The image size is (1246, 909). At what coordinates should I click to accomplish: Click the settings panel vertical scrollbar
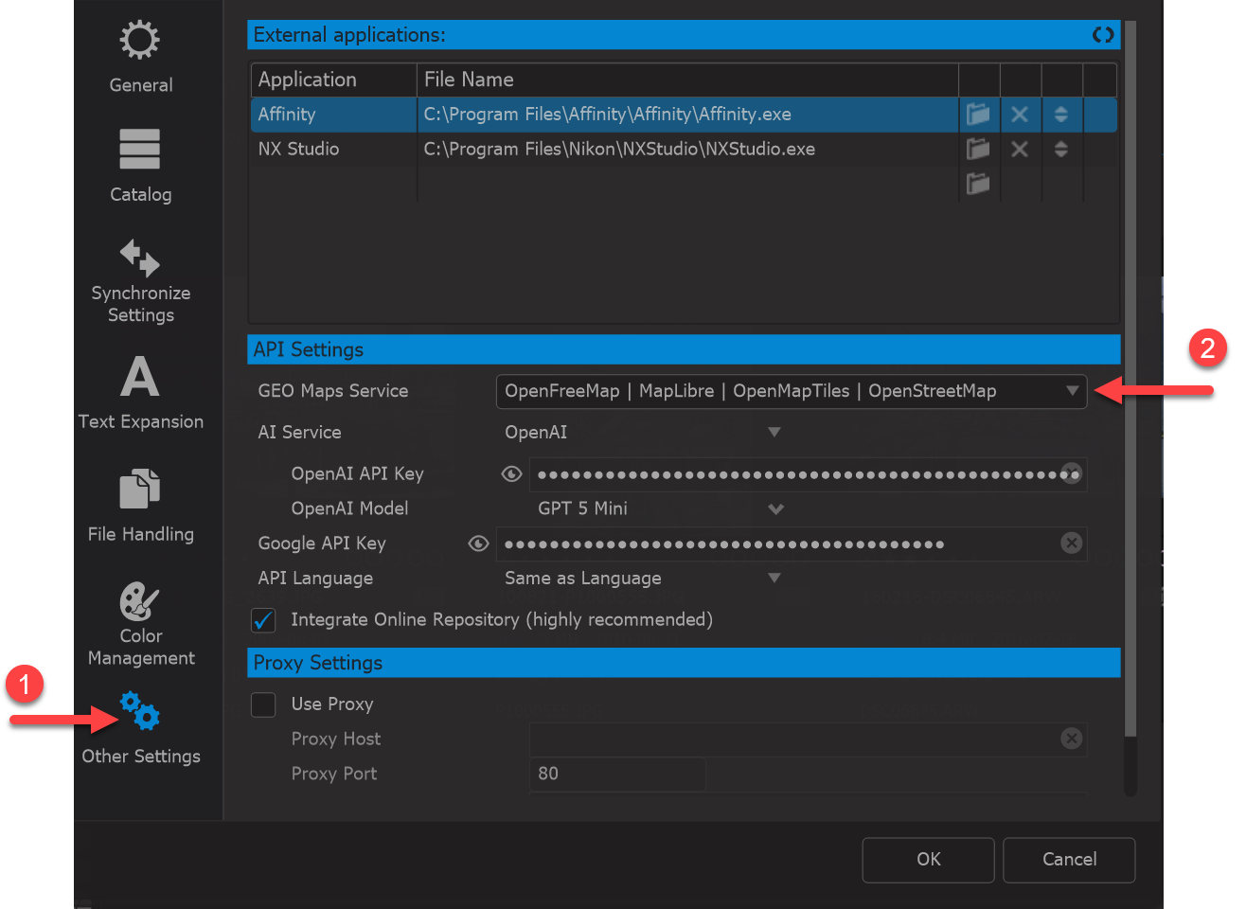click(x=1130, y=379)
